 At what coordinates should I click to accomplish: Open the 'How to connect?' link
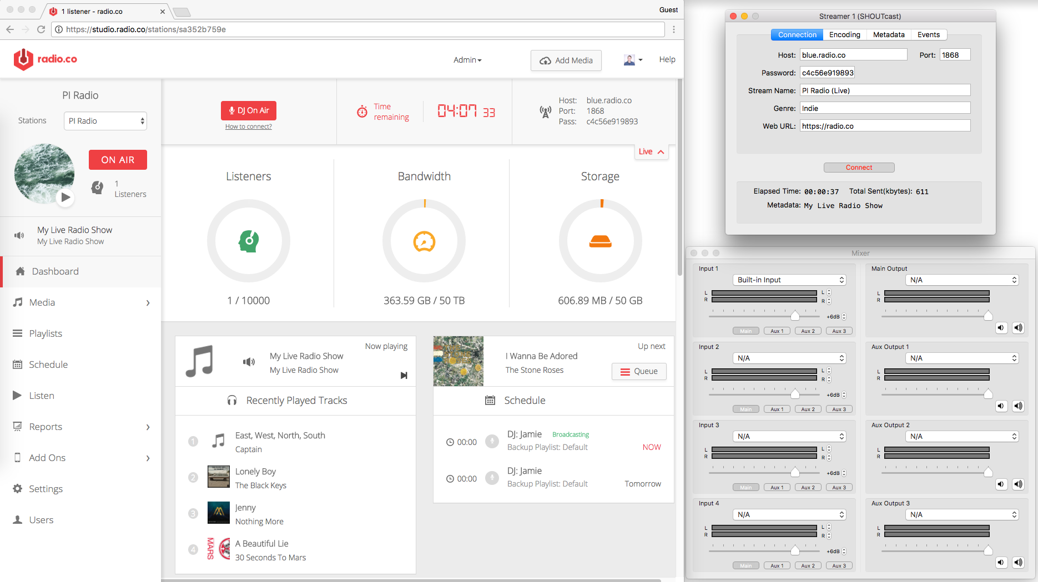point(249,126)
